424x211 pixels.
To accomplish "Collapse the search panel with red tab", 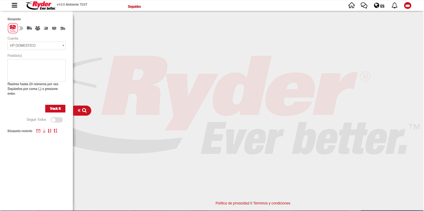I will [82, 110].
